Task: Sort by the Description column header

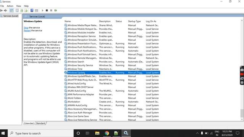Action: pyautogui.click(x=105, y=21)
